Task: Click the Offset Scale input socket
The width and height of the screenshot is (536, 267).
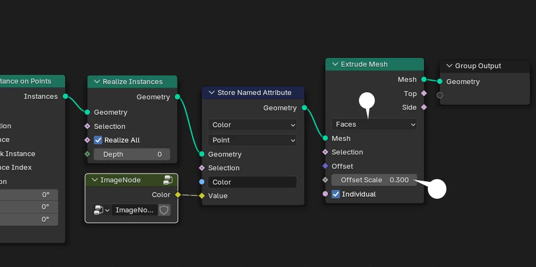Action: (x=325, y=180)
